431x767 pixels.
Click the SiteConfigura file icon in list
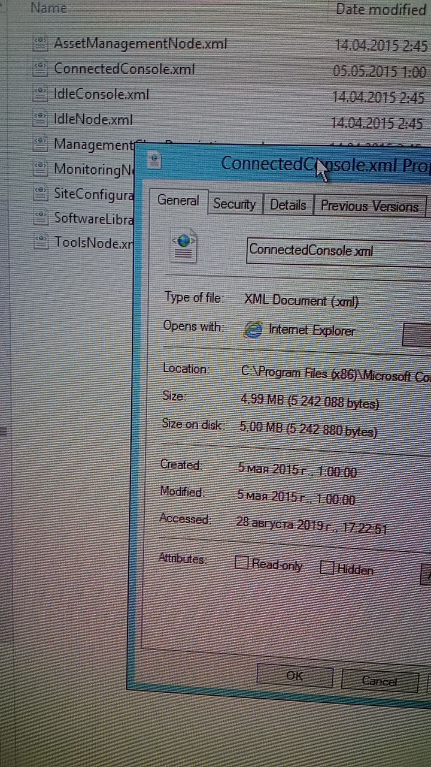coord(40,193)
